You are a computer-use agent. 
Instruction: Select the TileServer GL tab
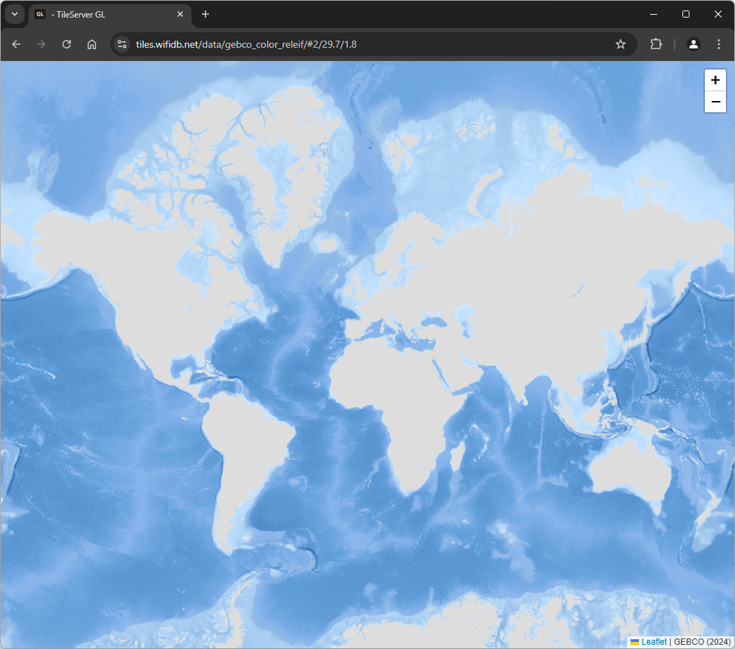[x=105, y=14]
